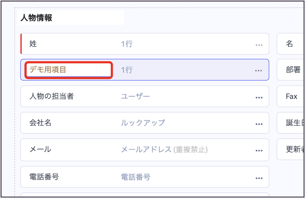
Task: Show more options for 人物の担当者 field
Action: click(259, 97)
